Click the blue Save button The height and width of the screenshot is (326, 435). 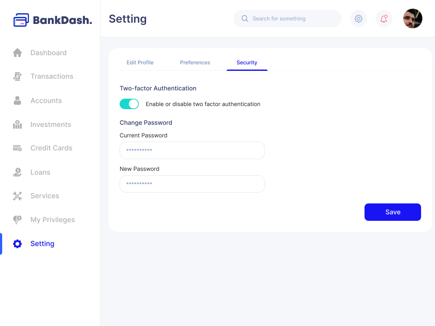pos(392,212)
